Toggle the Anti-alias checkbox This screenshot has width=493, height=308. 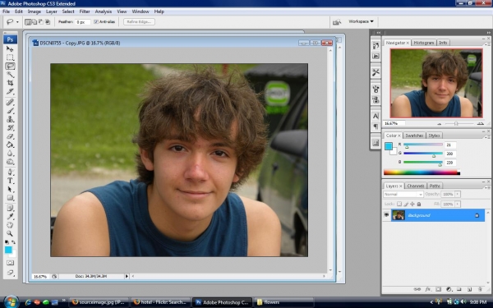[96, 21]
